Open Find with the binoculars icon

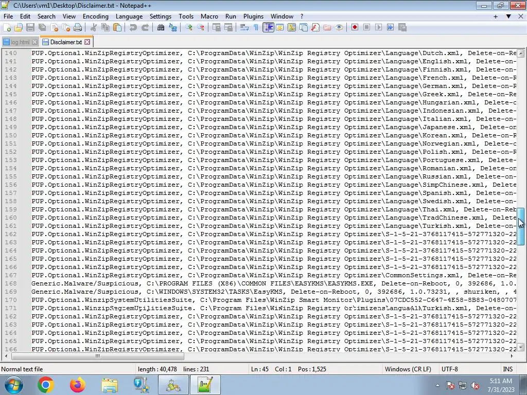pyautogui.click(x=161, y=28)
